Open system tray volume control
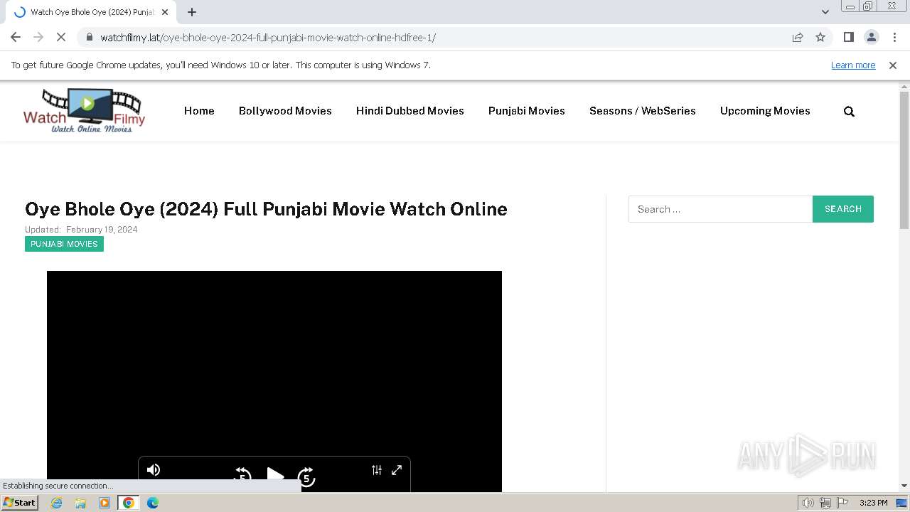The image size is (910, 512). 808,503
